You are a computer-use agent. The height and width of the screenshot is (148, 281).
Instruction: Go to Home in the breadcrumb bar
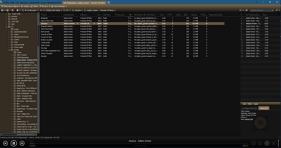tap(18, 10)
